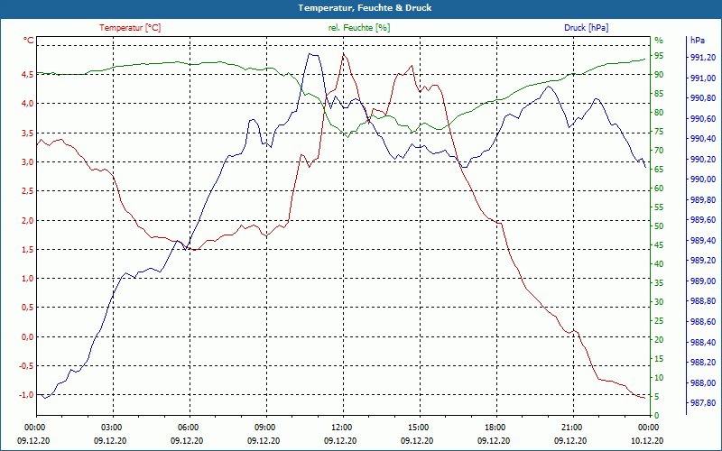This screenshot has width=722, height=451.
Task: Click the green humidity axis value "30"
Action: [659, 302]
